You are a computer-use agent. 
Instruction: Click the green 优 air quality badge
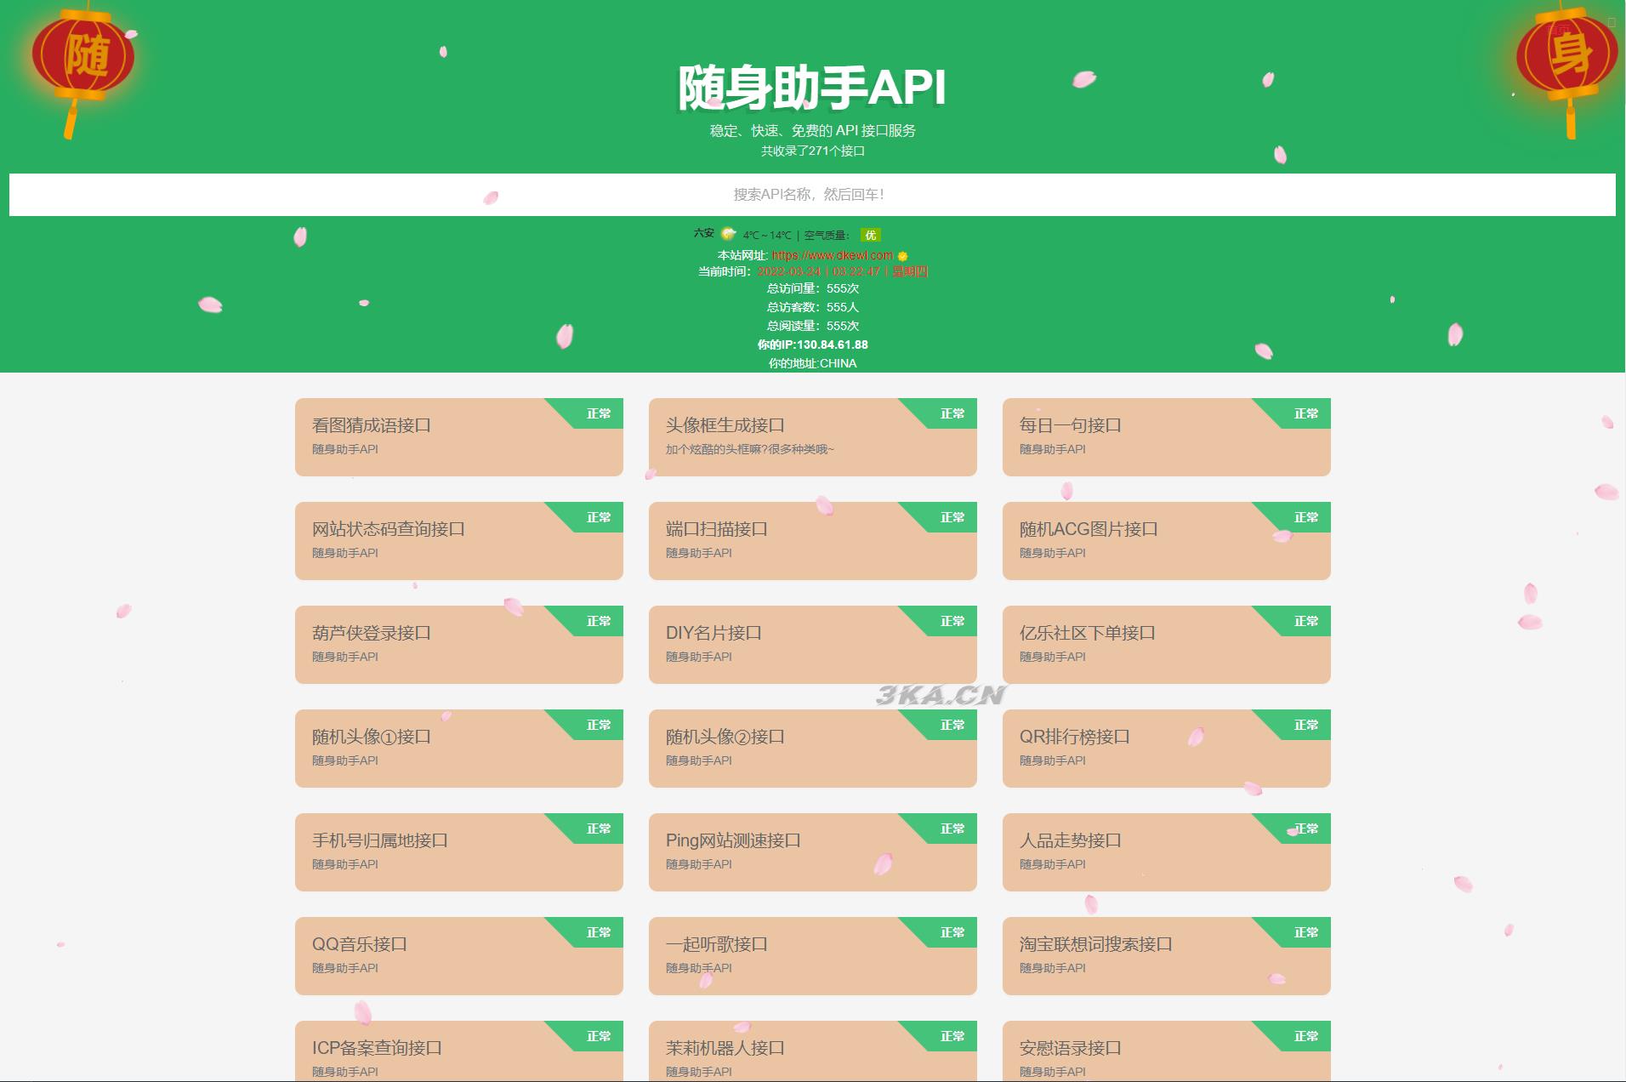[869, 235]
